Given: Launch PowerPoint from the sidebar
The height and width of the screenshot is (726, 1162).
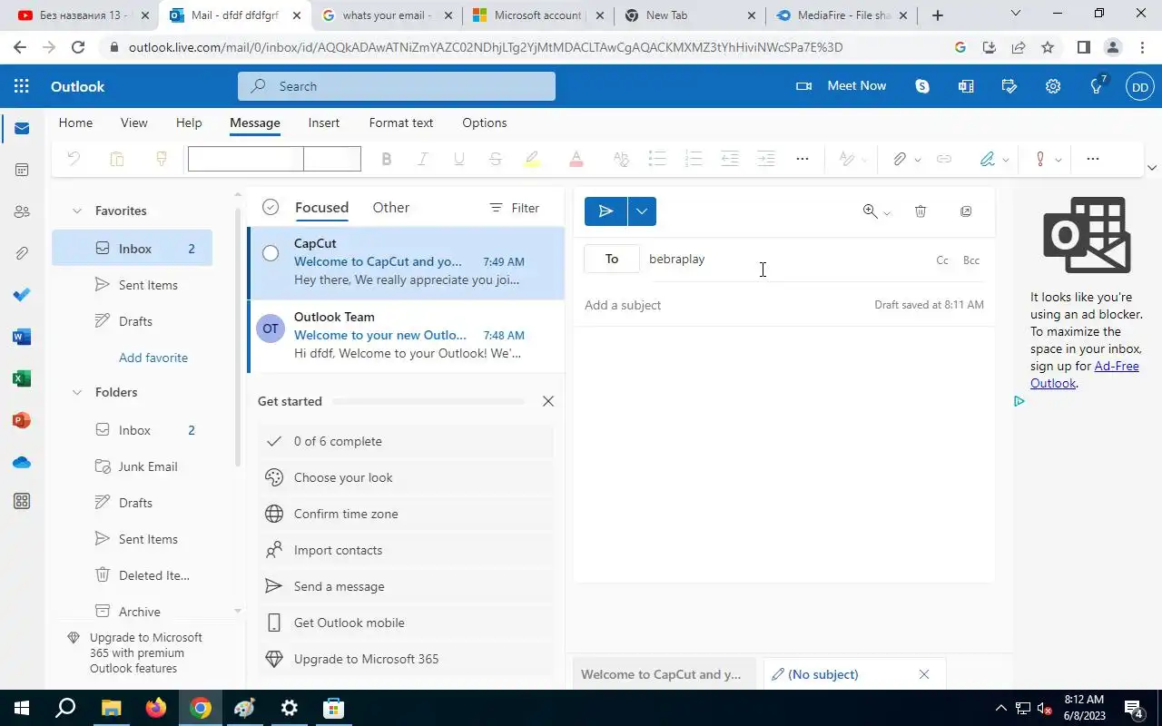Looking at the screenshot, I should click(22, 420).
